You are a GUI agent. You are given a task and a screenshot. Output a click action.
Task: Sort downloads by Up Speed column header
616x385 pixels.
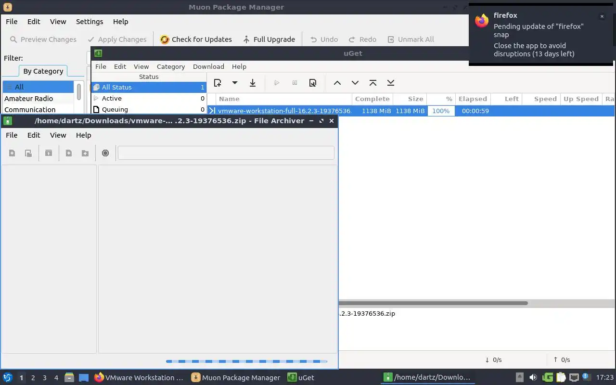581,99
